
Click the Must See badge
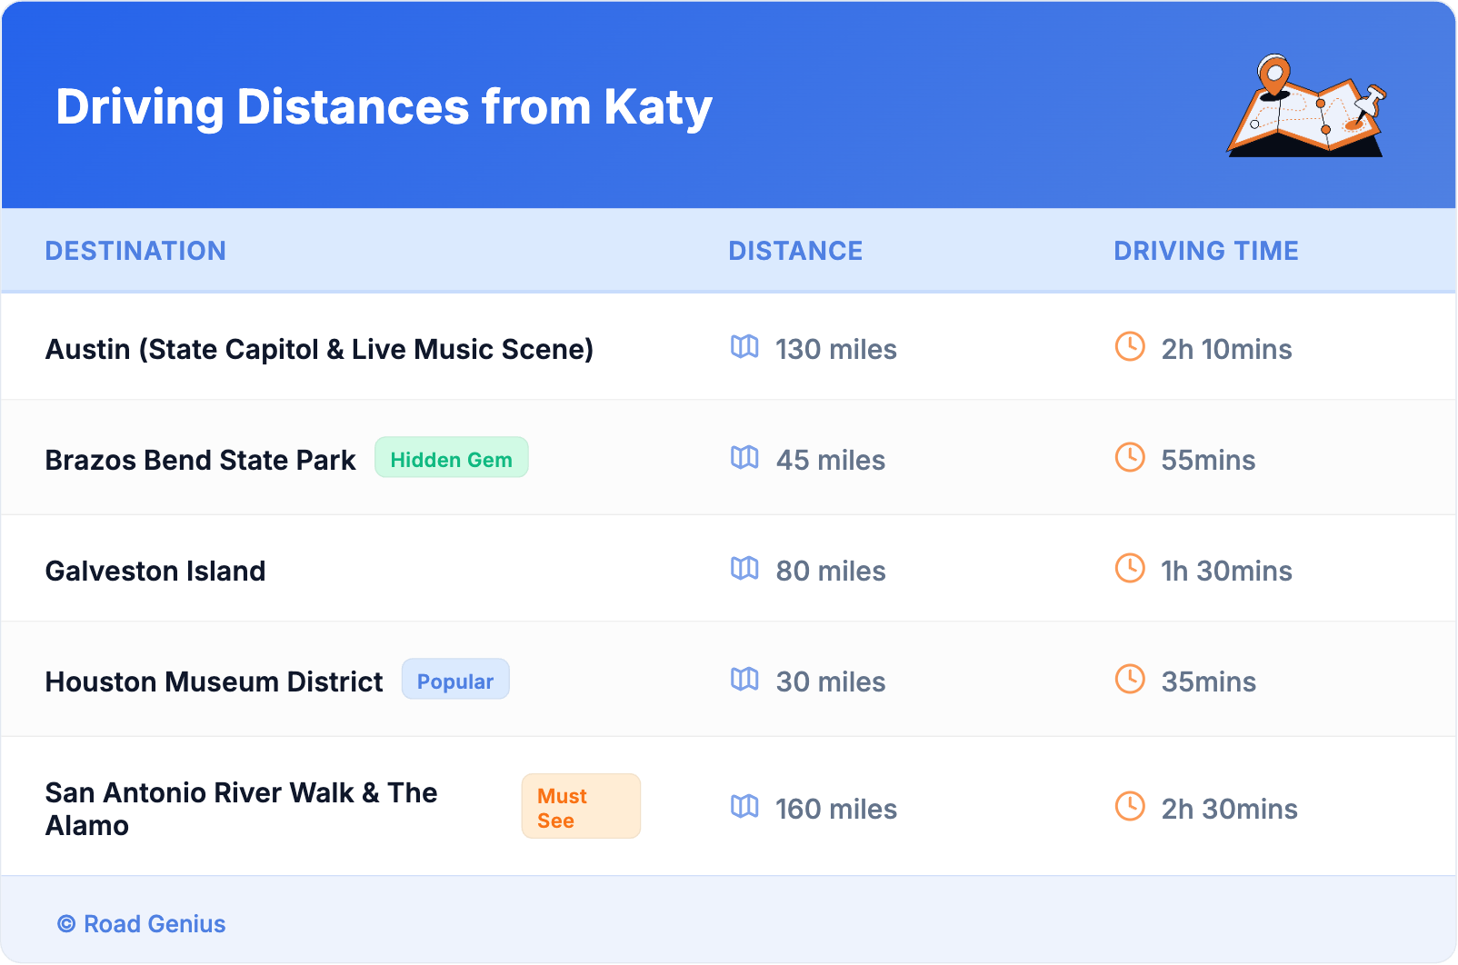click(580, 807)
